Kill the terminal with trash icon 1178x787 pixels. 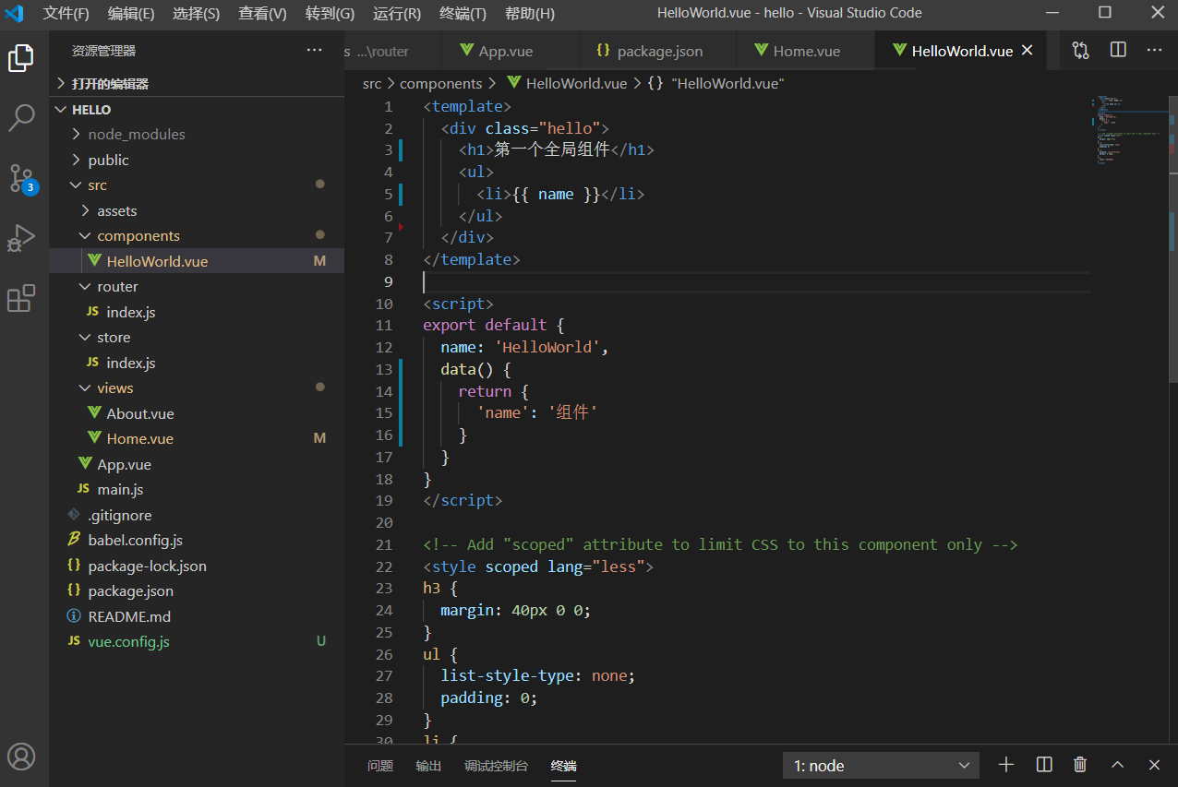pos(1080,765)
